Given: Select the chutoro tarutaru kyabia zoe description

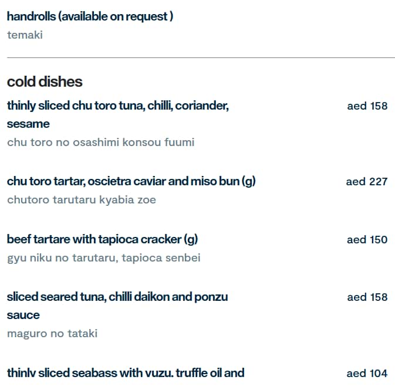Looking at the screenshot, I should coord(82,200).
